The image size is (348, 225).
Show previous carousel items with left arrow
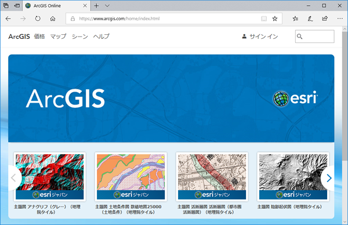[x=14, y=178]
